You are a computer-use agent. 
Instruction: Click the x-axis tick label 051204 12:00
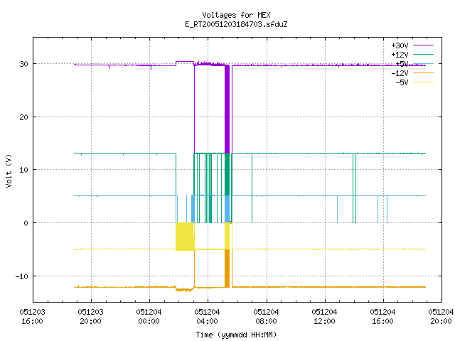click(324, 317)
